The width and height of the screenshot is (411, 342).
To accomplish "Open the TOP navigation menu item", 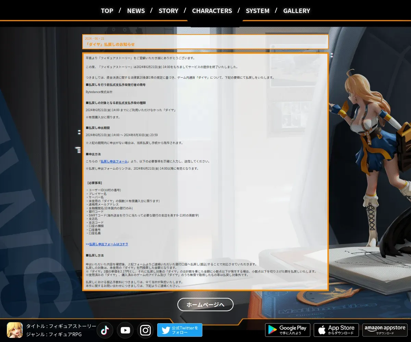I will [107, 11].
